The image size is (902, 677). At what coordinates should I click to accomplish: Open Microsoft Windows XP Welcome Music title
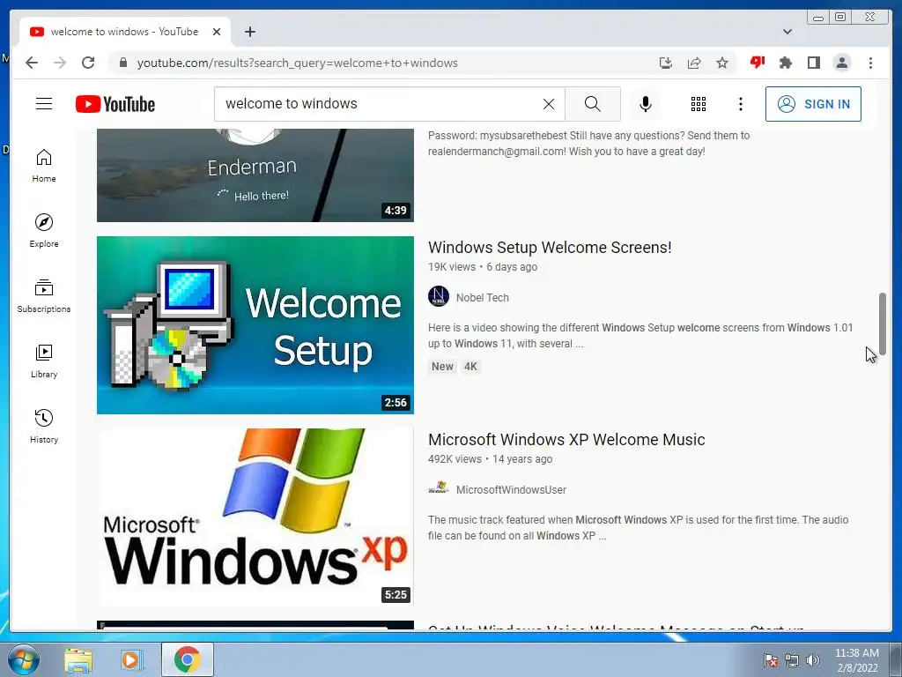pos(566,439)
